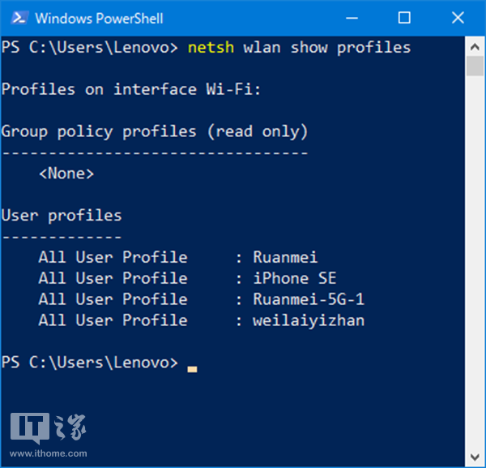Screen dimensions: 486x468
Task: Click the "User profiles" heading text
Action: [62, 215]
